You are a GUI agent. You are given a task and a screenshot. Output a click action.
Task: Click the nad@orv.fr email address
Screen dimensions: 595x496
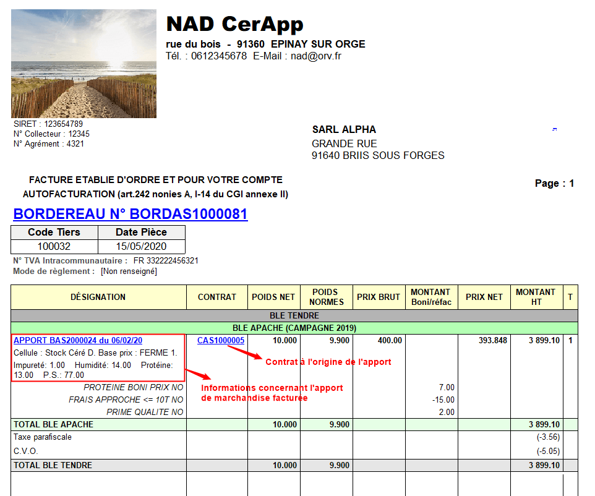click(x=316, y=56)
